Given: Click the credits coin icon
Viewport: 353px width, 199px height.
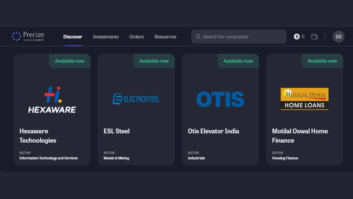Looking at the screenshot, I should click(x=297, y=36).
